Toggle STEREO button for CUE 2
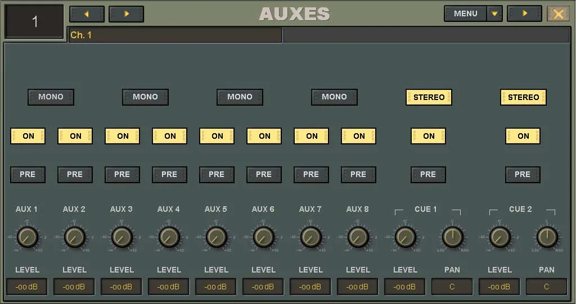The height and width of the screenshot is (304, 576). coord(523,97)
